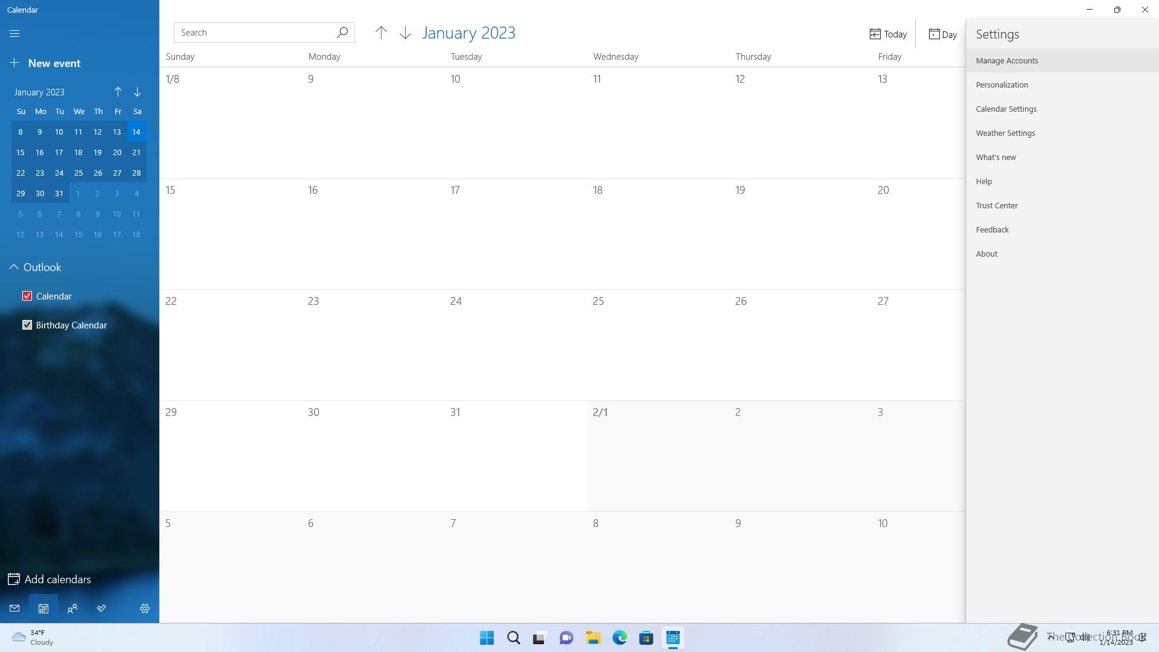1159x652 pixels.
Task: Navigate down to next period arrow
Action: tap(405, 33)
